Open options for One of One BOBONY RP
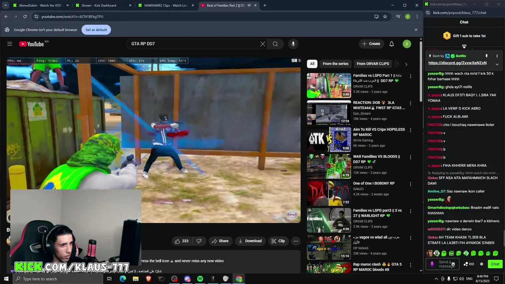This screenshot has width=505, height=284. [x=410, y=184]
